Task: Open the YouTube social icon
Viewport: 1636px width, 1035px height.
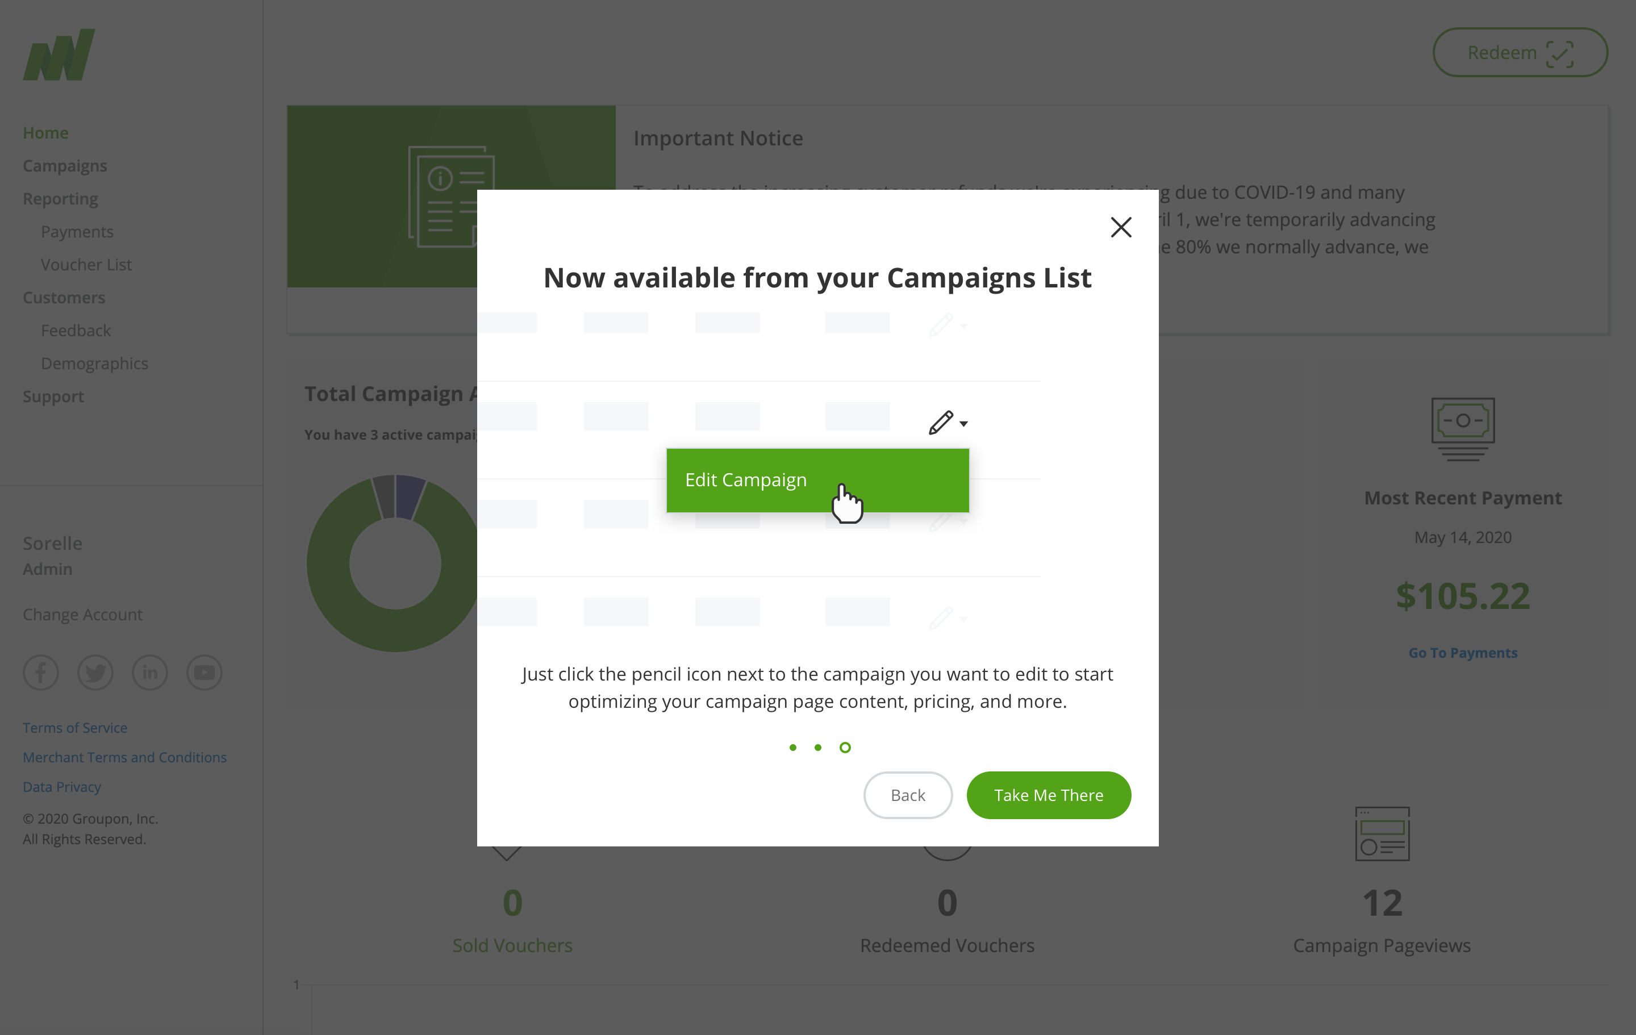Action: coord(204,672)
